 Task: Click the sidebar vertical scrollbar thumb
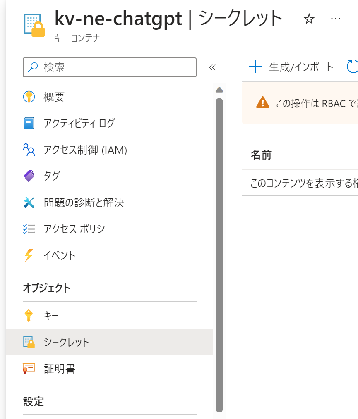[219, 248]
